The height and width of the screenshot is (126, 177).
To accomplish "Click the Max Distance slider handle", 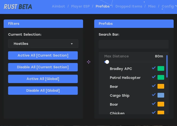I will coord(107,62).
